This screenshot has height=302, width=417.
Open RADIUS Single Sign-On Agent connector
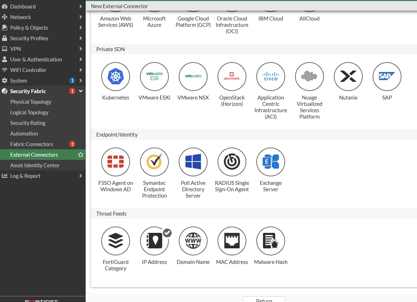(x=232, y=162)
